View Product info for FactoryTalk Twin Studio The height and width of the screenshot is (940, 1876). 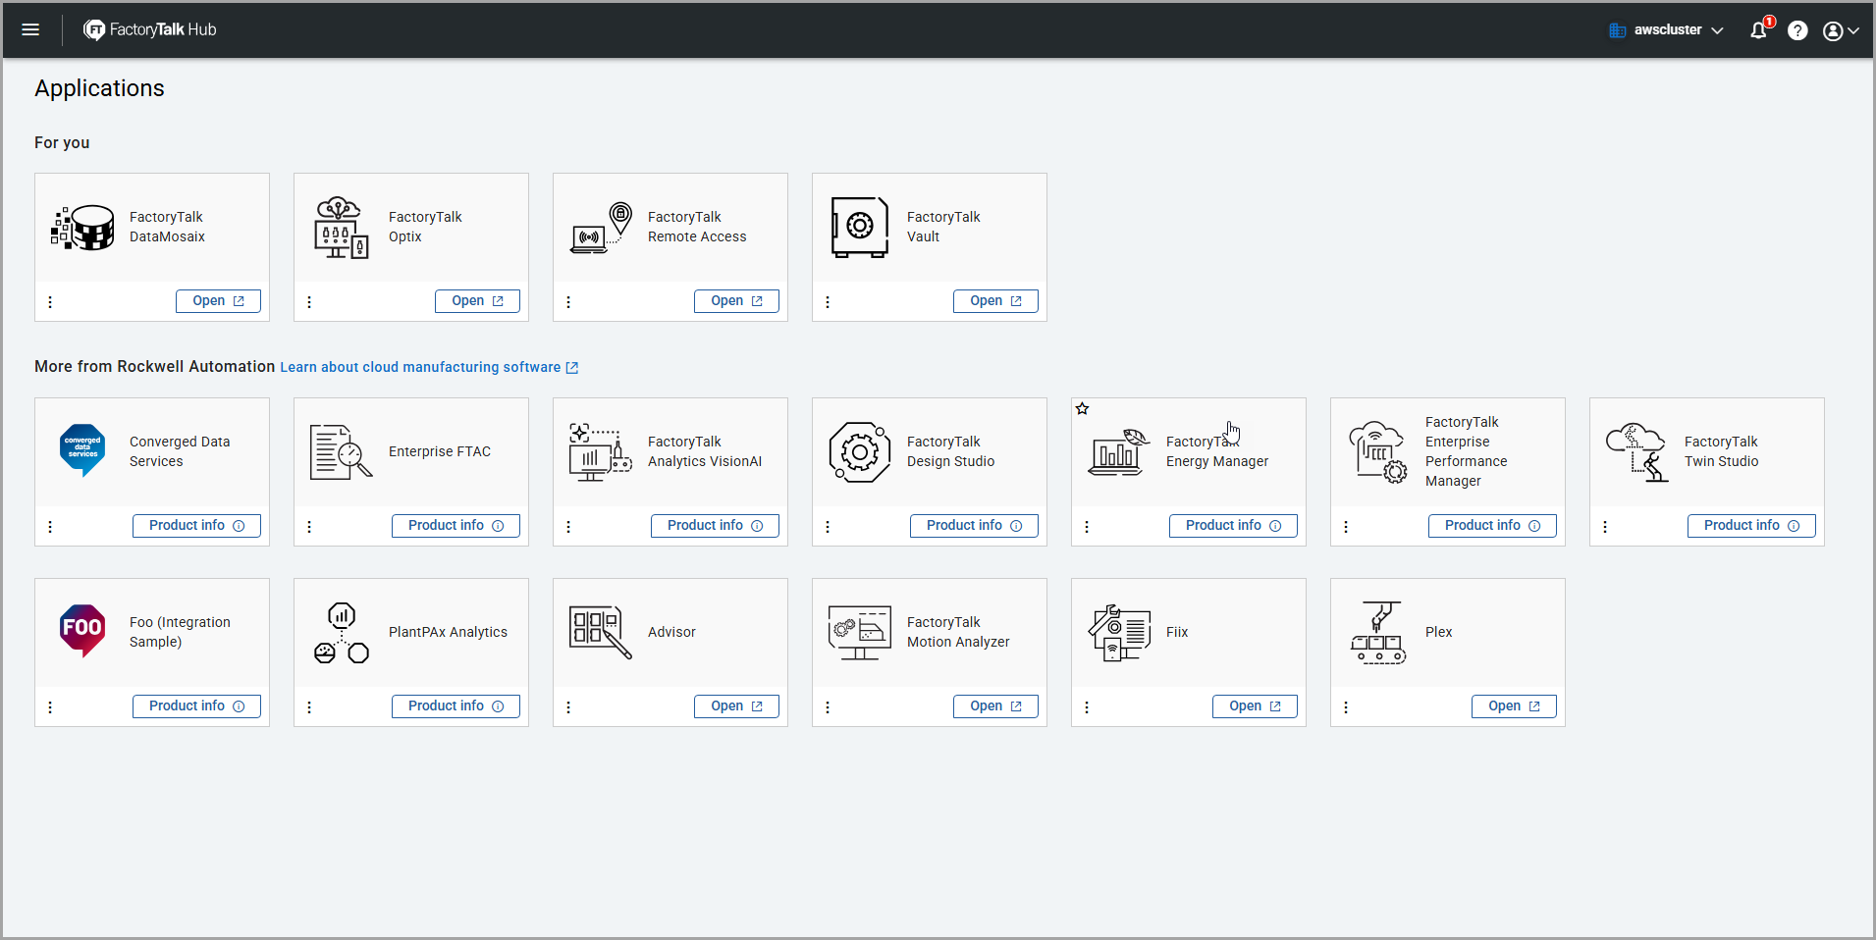pos(1750,526)
